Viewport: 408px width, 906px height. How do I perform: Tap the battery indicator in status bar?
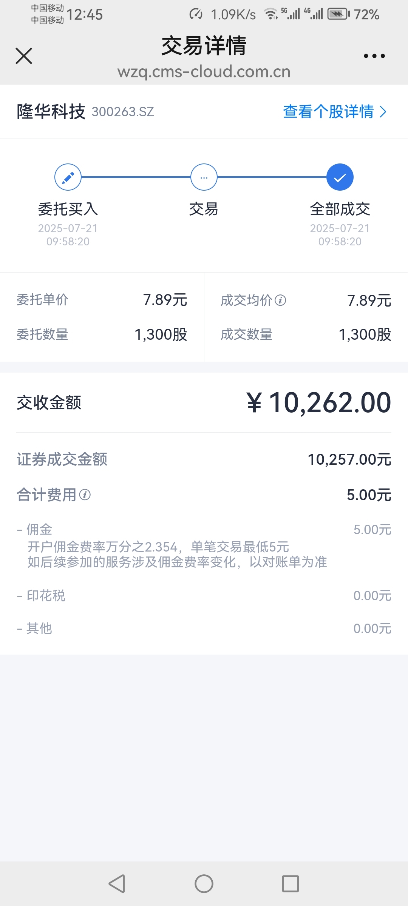pos(339,14)
